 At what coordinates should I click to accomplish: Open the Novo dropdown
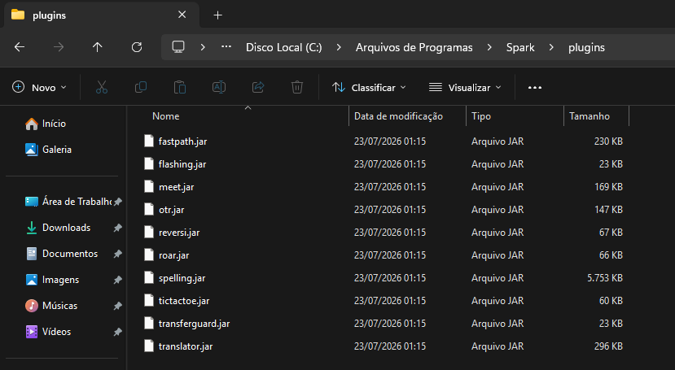39,88
